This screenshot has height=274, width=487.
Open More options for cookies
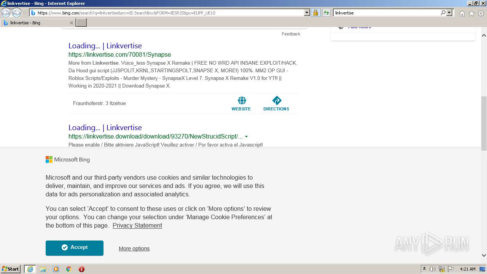[x=134, y=249]
